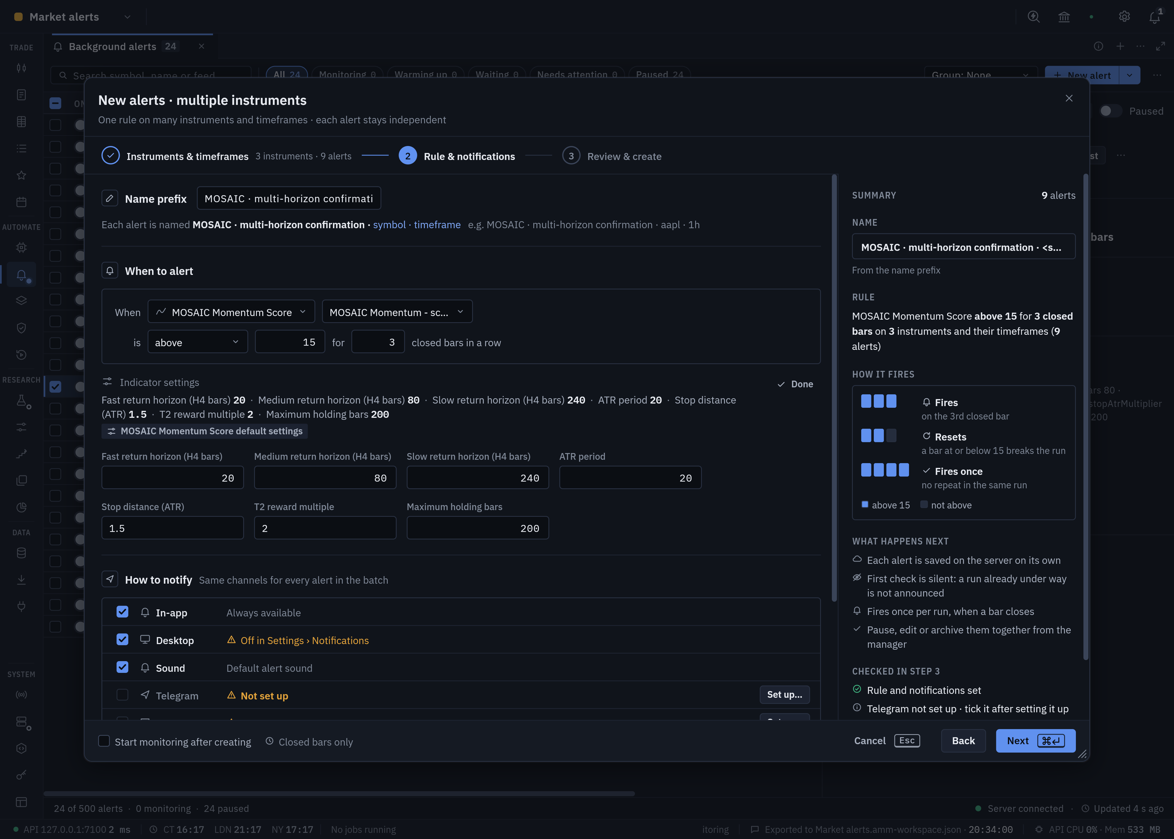Open the Group: None dropdown

tap(980, 75)
